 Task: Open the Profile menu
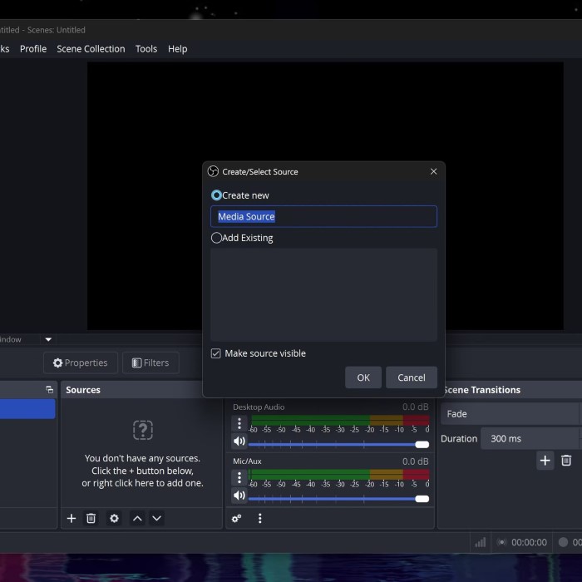[x=33, y=48]
